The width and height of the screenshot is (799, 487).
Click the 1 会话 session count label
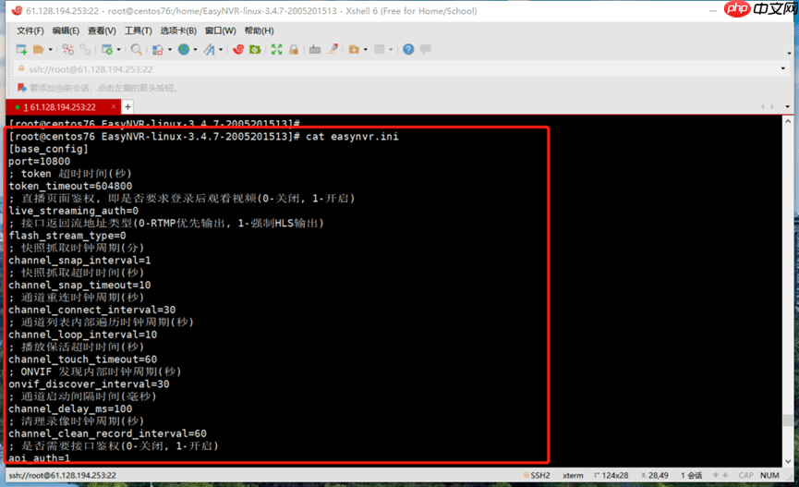click(692, 475)
